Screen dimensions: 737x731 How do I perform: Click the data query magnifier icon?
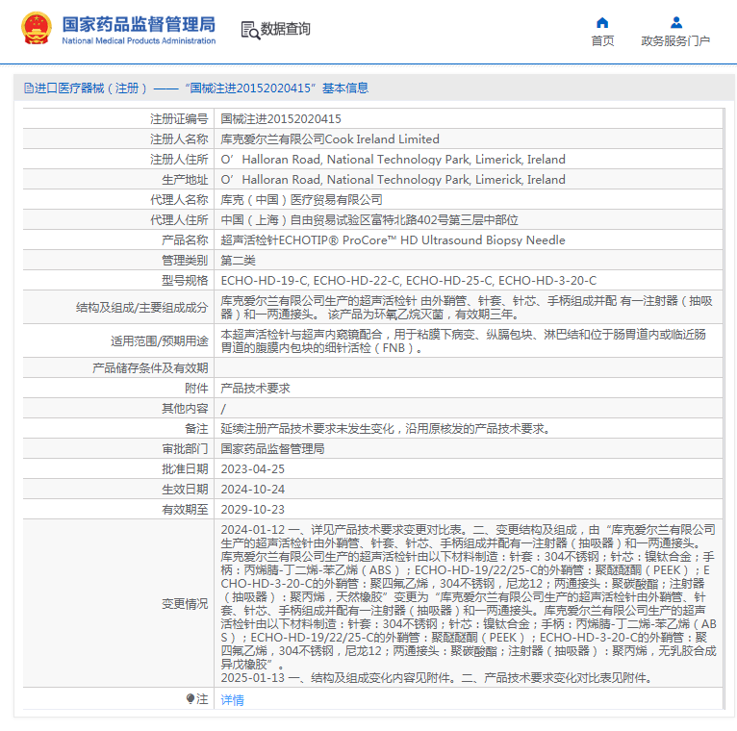point(250,30)
